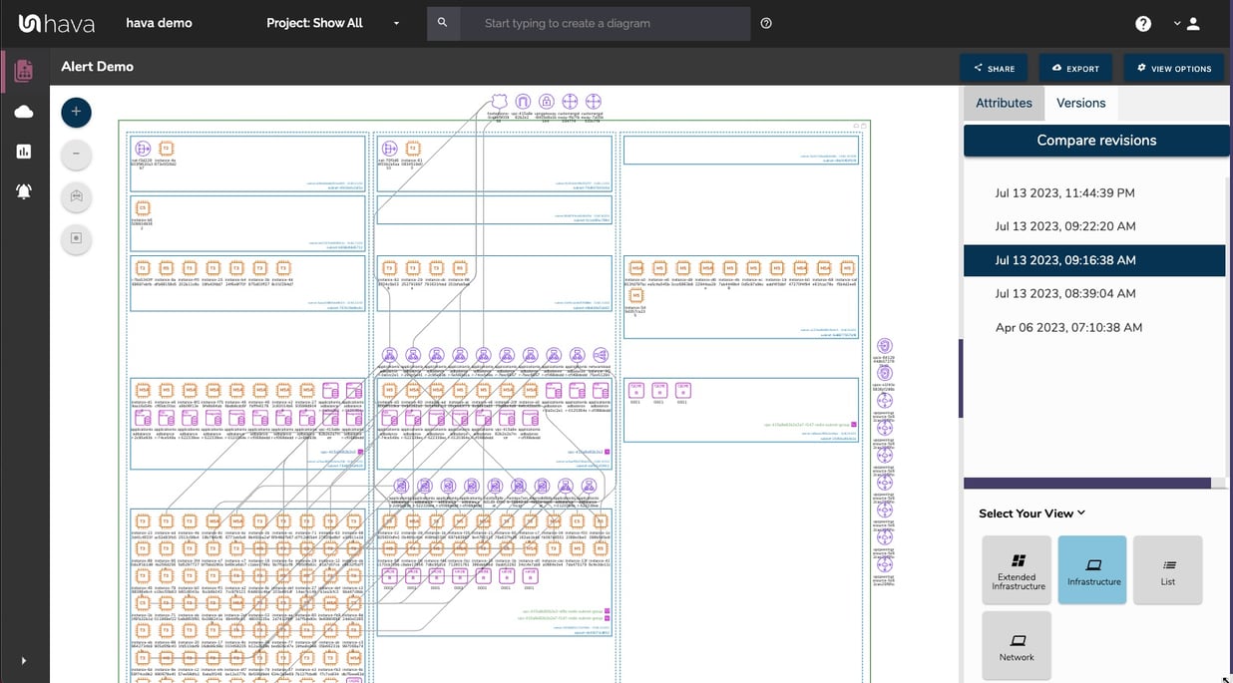Collapse the Select Your View section
1233x683 pixels.
pyautogui.click(x=1080, y=512)
